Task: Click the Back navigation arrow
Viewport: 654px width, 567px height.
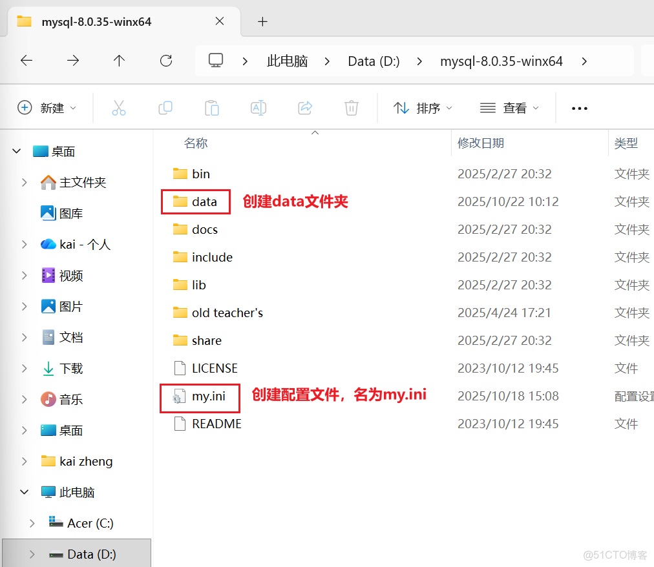Action: coord(26,60)
